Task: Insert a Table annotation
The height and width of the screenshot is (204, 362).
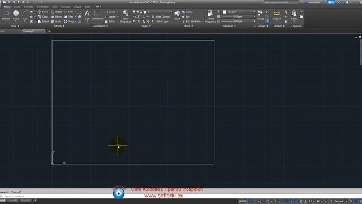Action: click(x=110, y=22)
